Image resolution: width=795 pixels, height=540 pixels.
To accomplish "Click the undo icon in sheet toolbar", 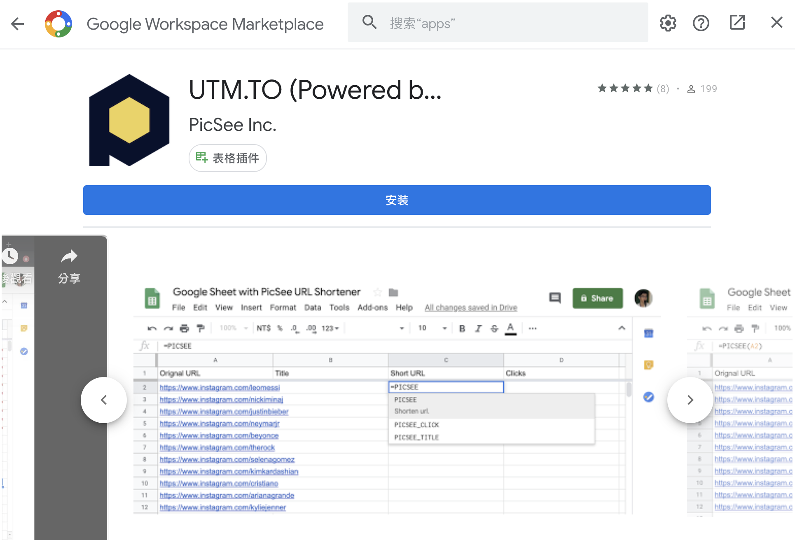I will [152, 328].
